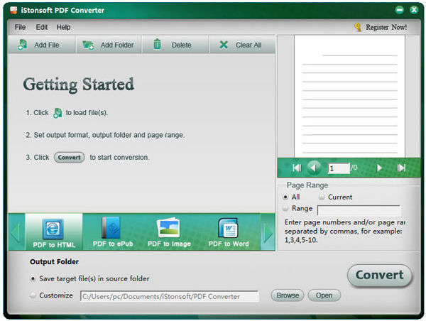Click the Add Folder toolbar button
The width and height of the screenshot is (426, 321).
click(109, 45)
